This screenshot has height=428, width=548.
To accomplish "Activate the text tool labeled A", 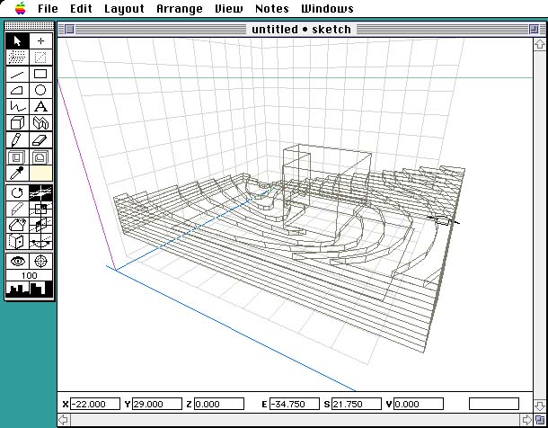I will (40, 106).
